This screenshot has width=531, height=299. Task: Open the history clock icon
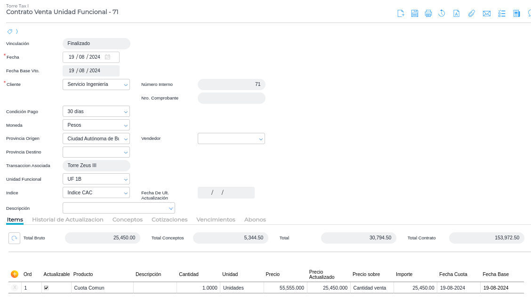pyautogui.click(x=442, y=13)
